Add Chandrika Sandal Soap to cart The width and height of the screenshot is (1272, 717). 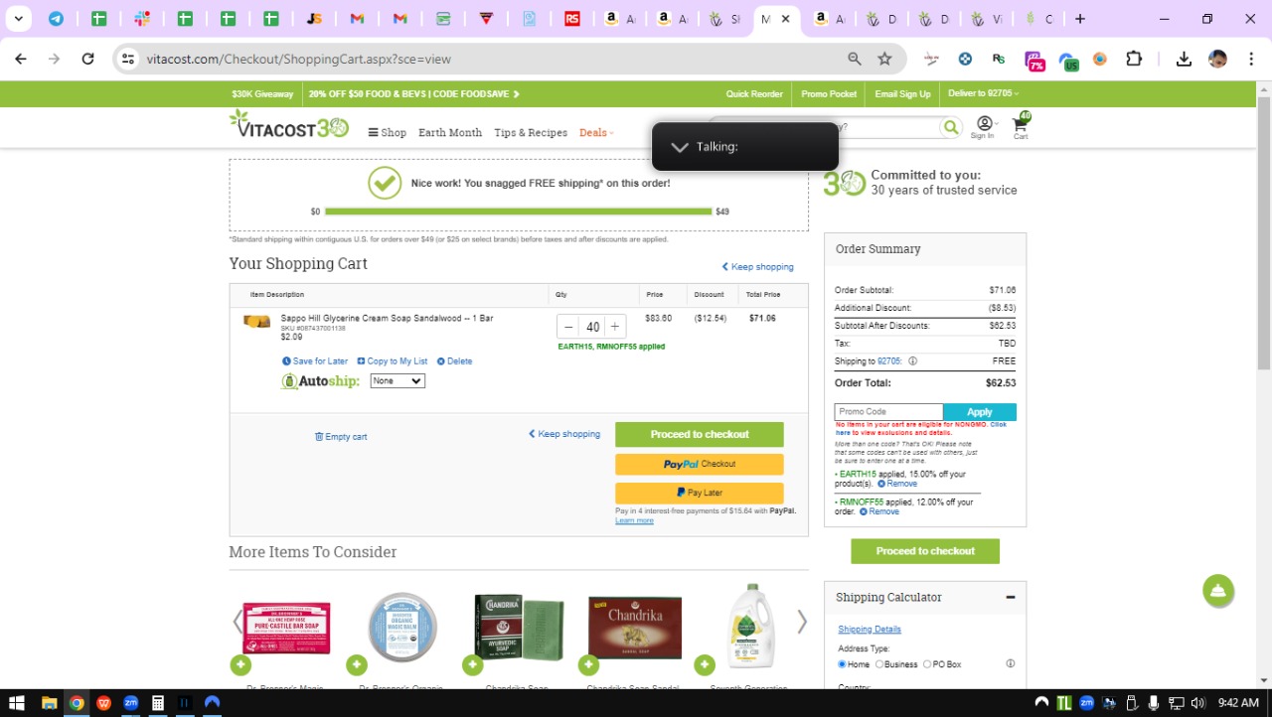[588, 665]
